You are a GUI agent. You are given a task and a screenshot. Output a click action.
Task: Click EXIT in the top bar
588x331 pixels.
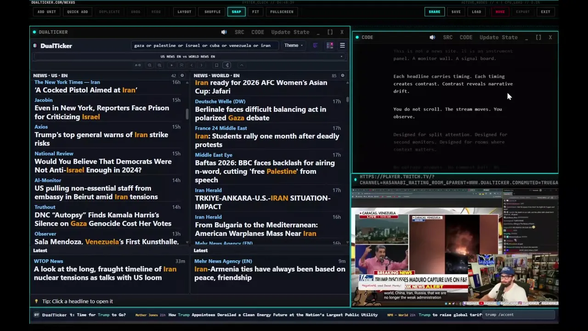pyautogui.click(x=545, y=11)
